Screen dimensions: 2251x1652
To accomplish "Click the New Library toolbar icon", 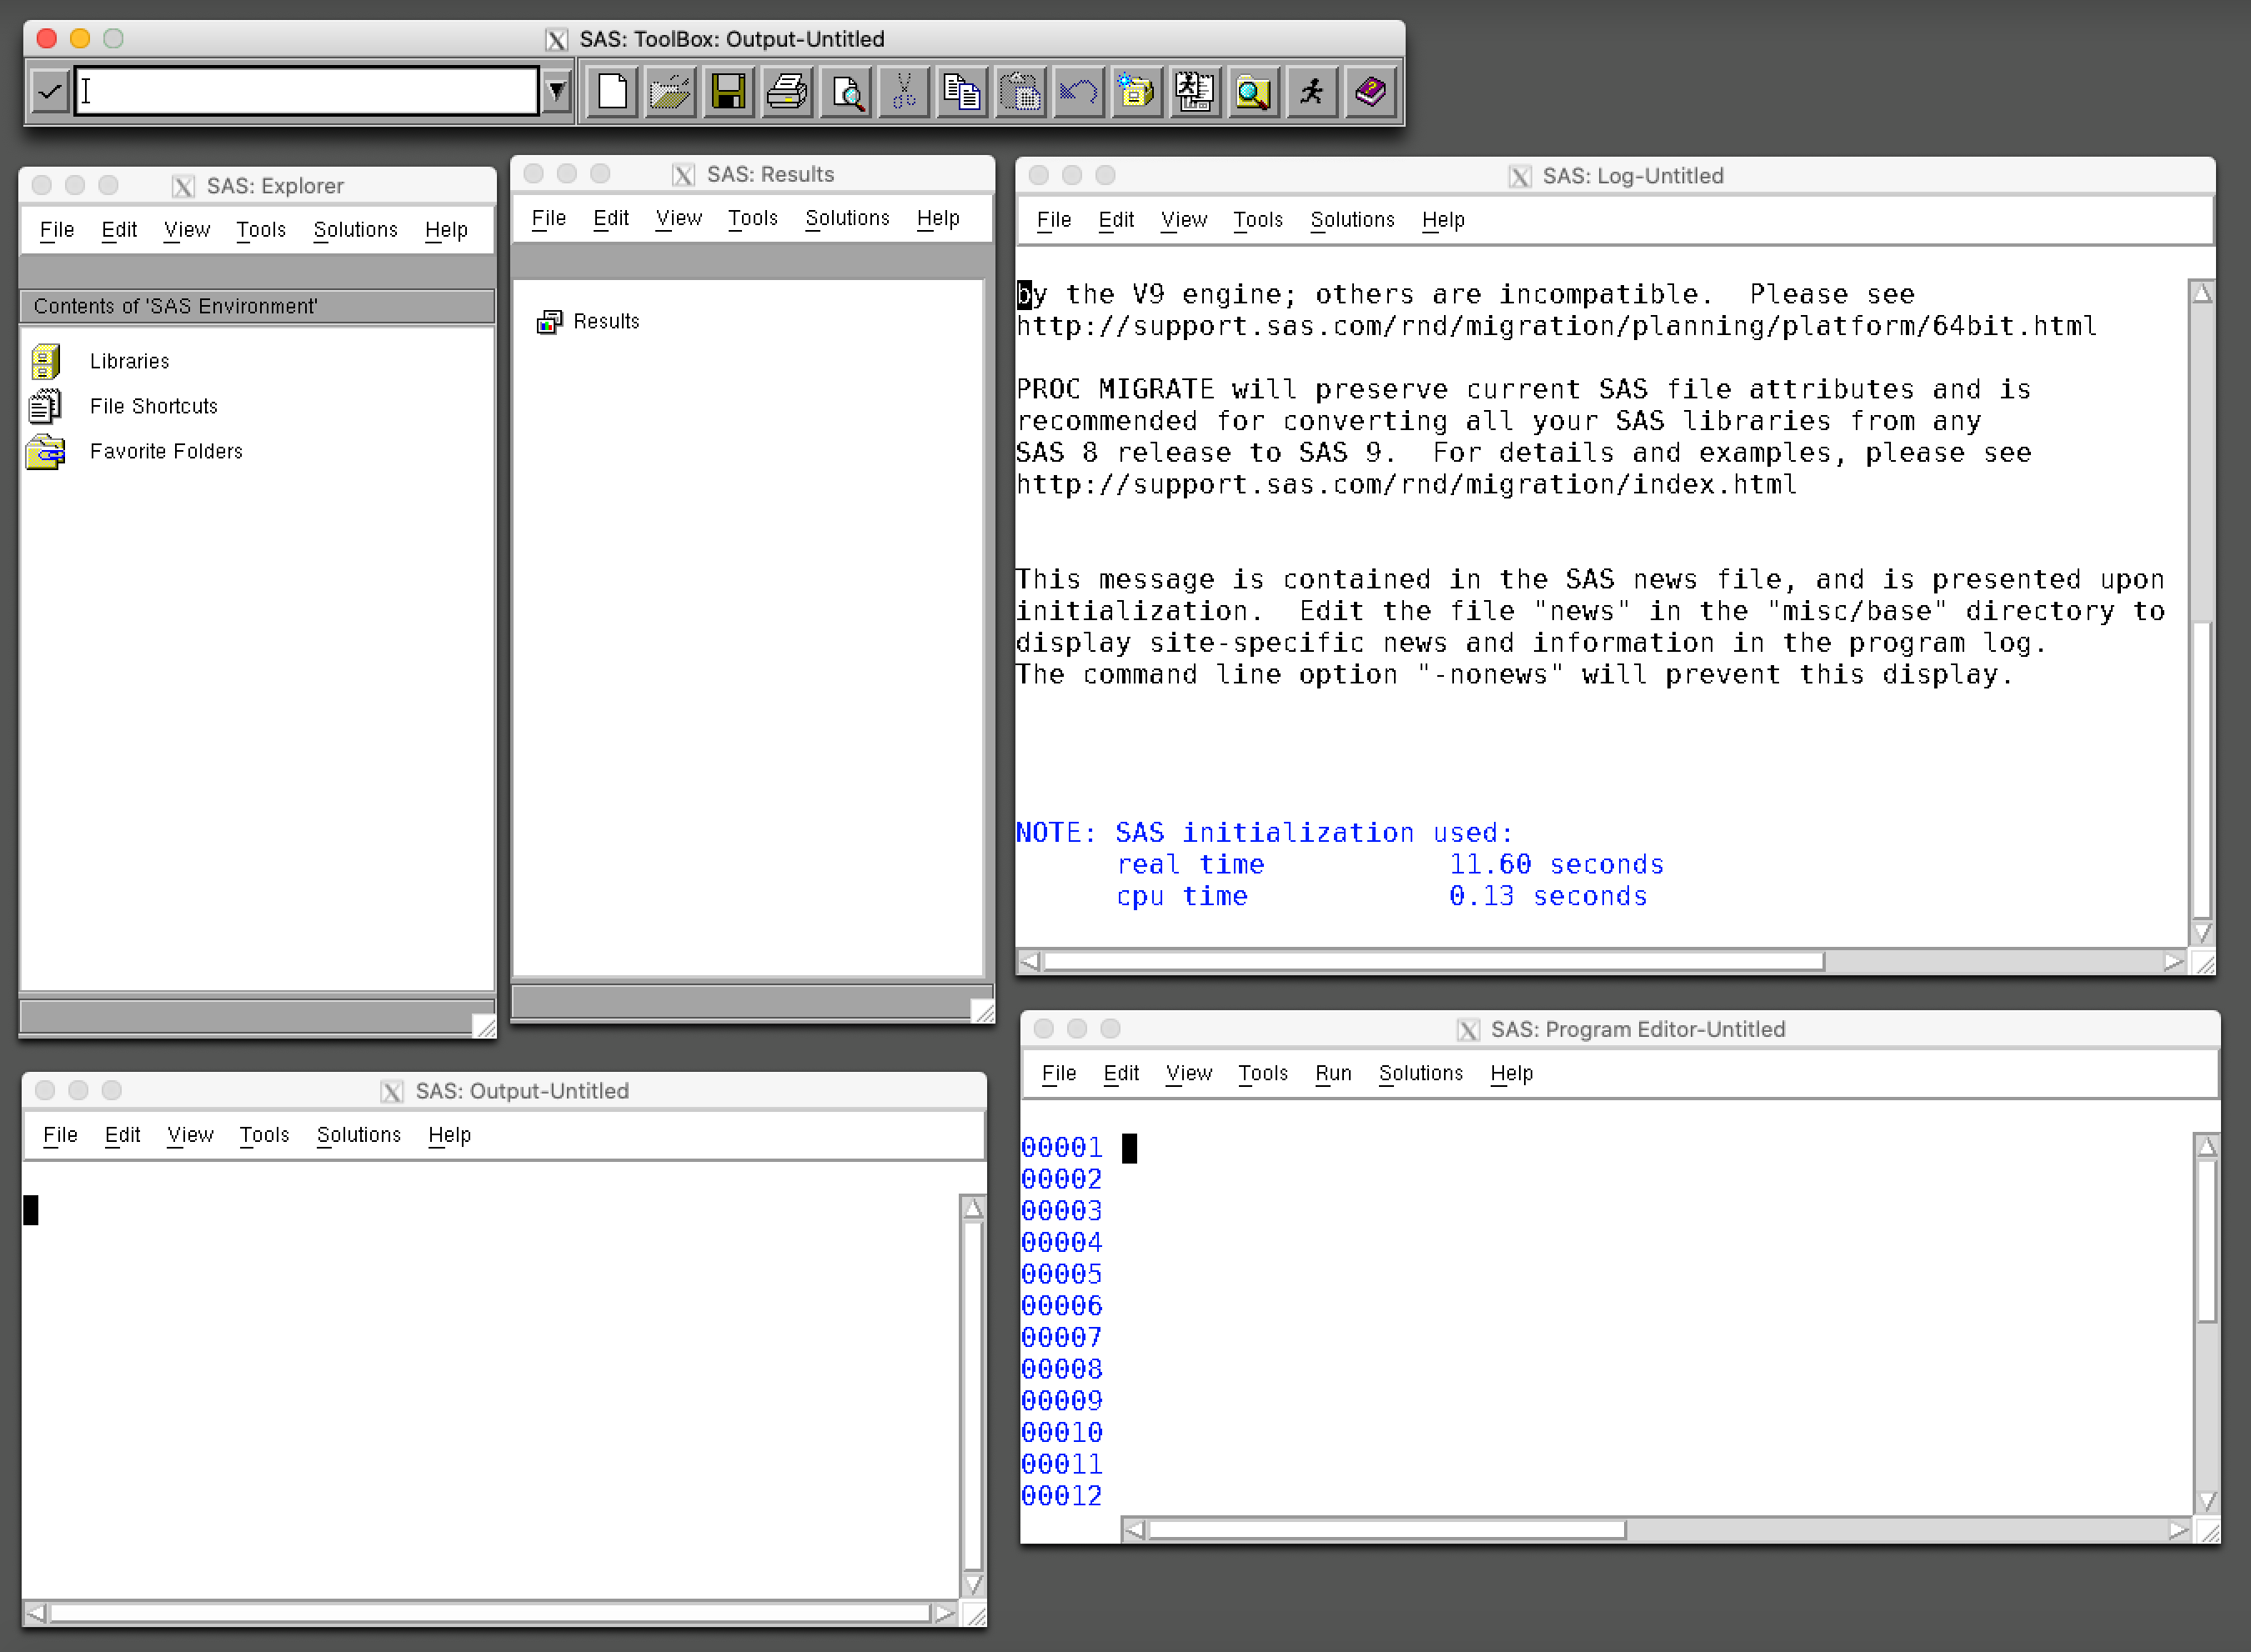I will (1136, 93).
